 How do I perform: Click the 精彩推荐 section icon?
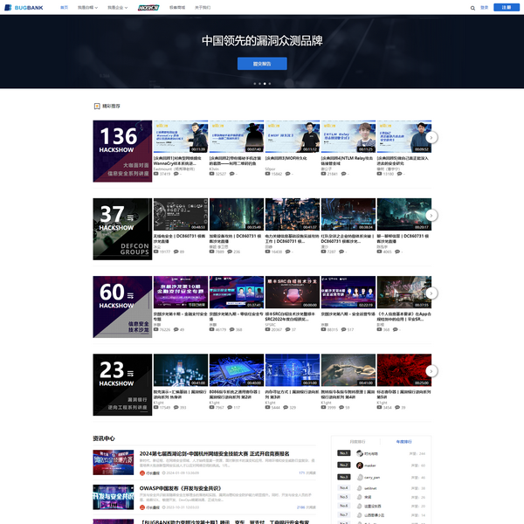[x=96, y=106]
